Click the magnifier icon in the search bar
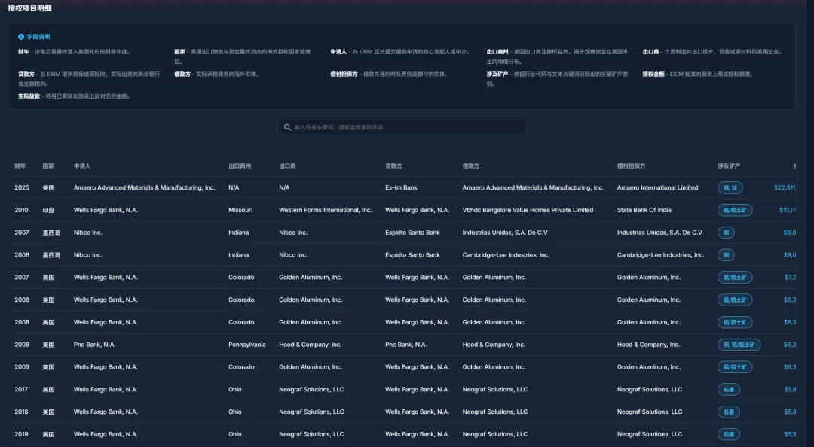The height and width of the screenshot is (447, 814). (287, 127)
